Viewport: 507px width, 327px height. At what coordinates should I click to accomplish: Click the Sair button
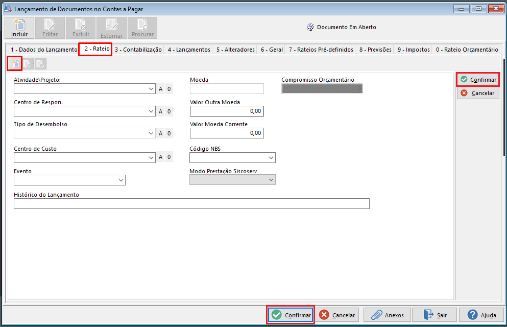[434, 315]
